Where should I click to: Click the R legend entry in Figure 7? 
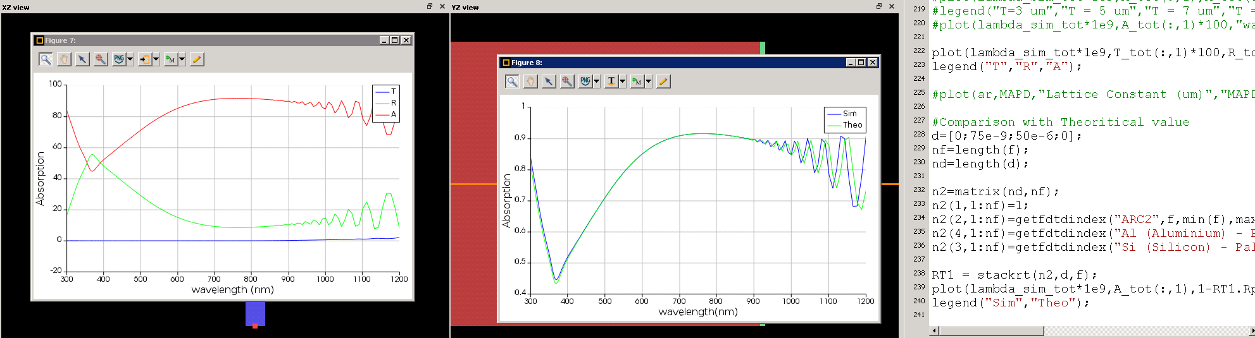pyautogui.click(x=385, y=103)
